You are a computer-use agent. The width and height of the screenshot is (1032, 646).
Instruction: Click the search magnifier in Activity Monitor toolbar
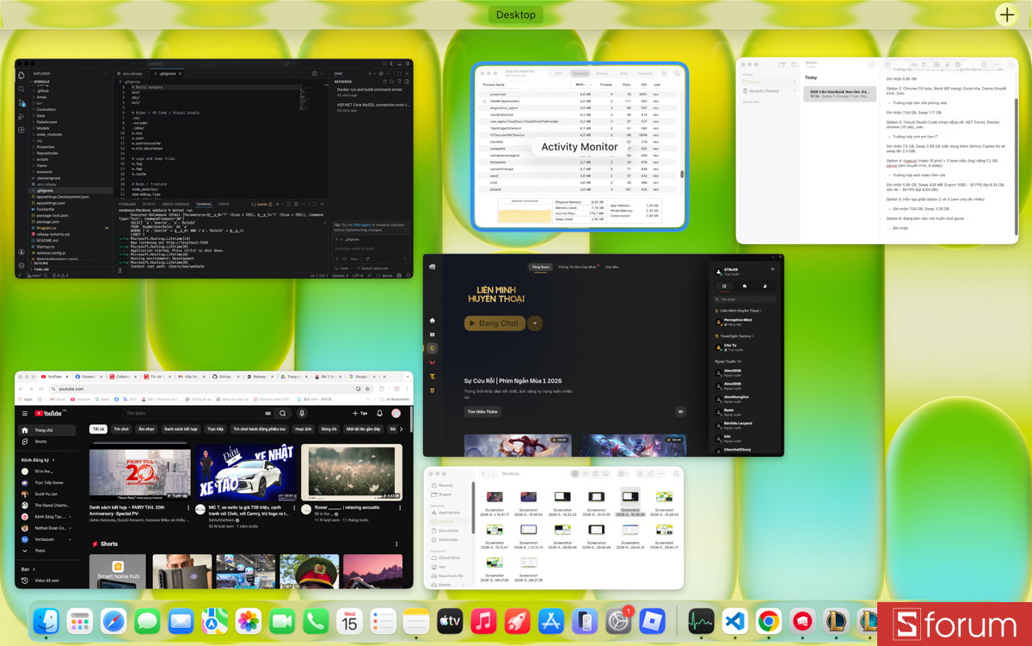(677, 73)
